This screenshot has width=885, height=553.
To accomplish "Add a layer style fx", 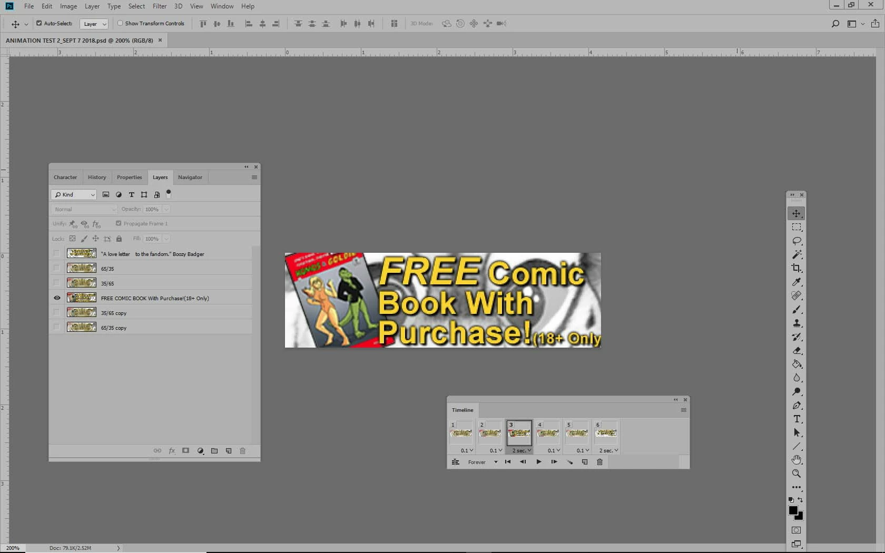I will click(x=172, y=451).
